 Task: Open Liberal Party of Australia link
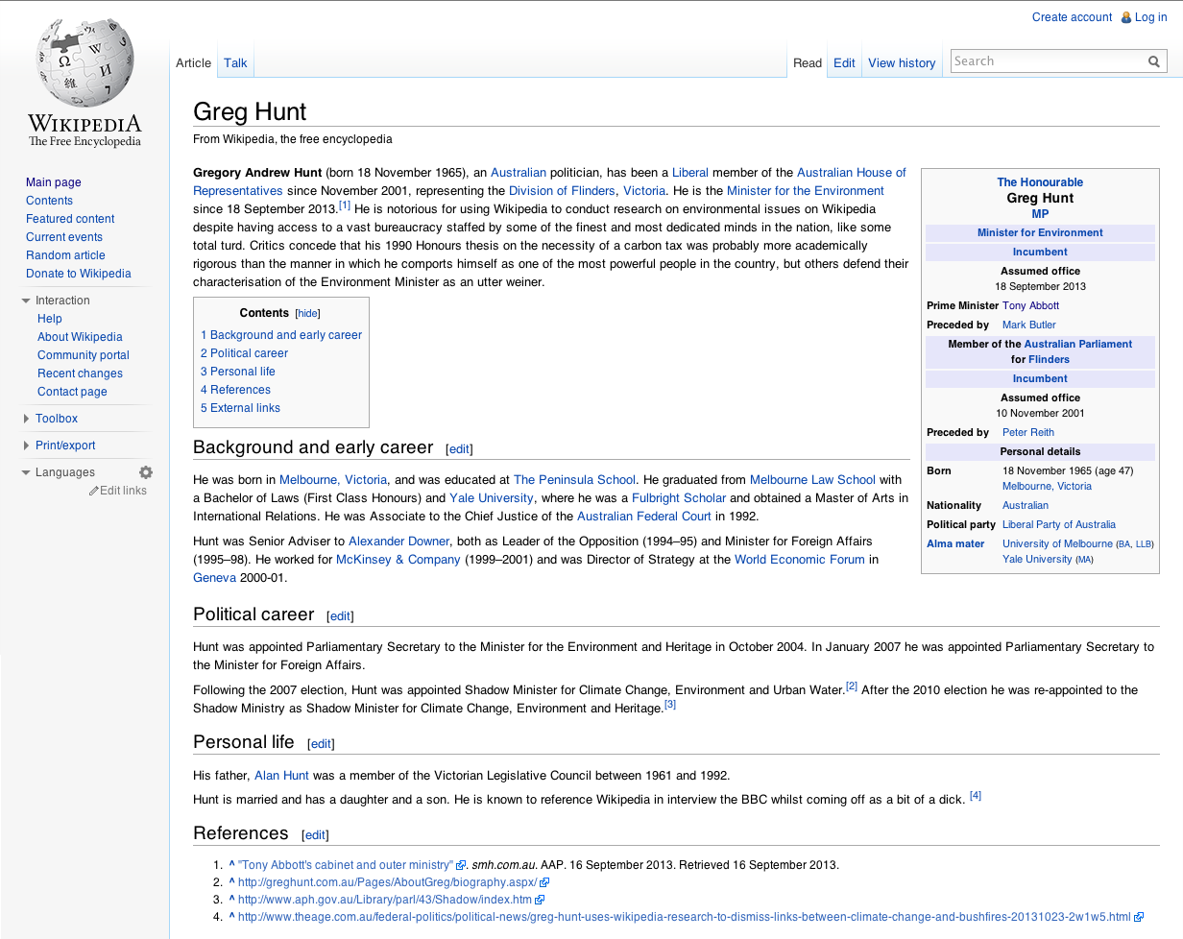pos(1059,524)
